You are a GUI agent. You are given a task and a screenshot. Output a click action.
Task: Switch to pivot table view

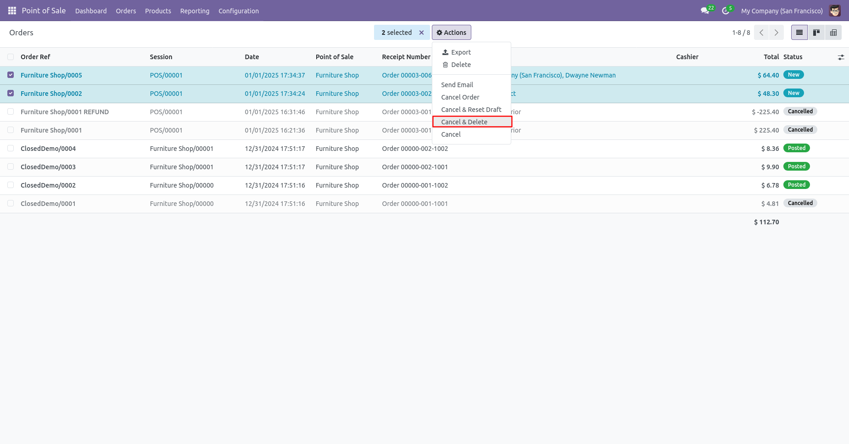[x=833, y=33]
